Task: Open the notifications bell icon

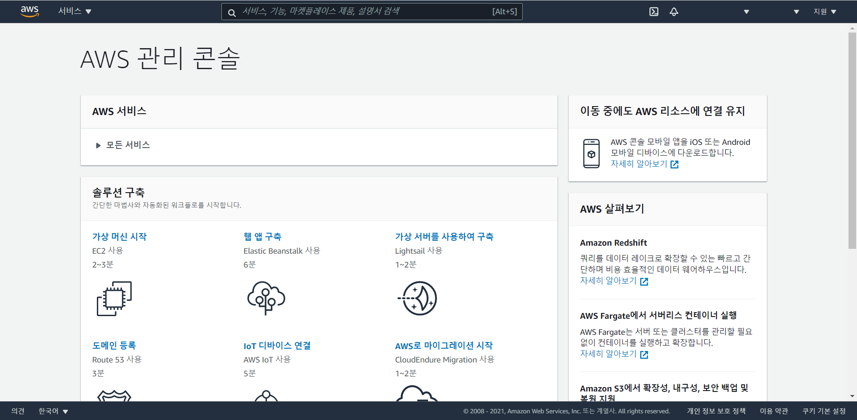Action: 674,12
